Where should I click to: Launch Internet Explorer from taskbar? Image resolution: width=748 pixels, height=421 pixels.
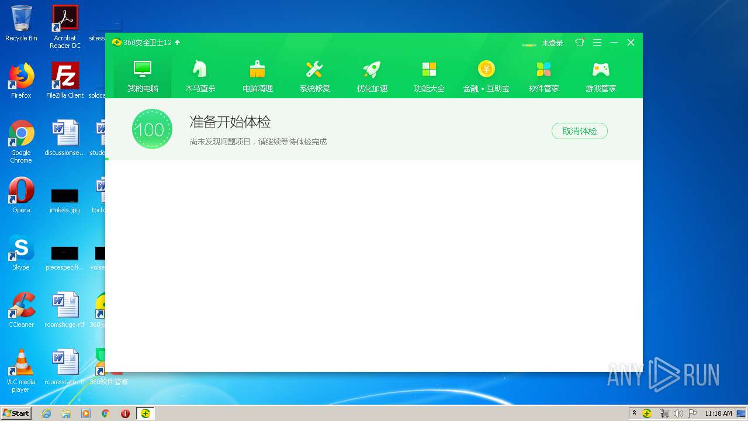click(46, 413)
